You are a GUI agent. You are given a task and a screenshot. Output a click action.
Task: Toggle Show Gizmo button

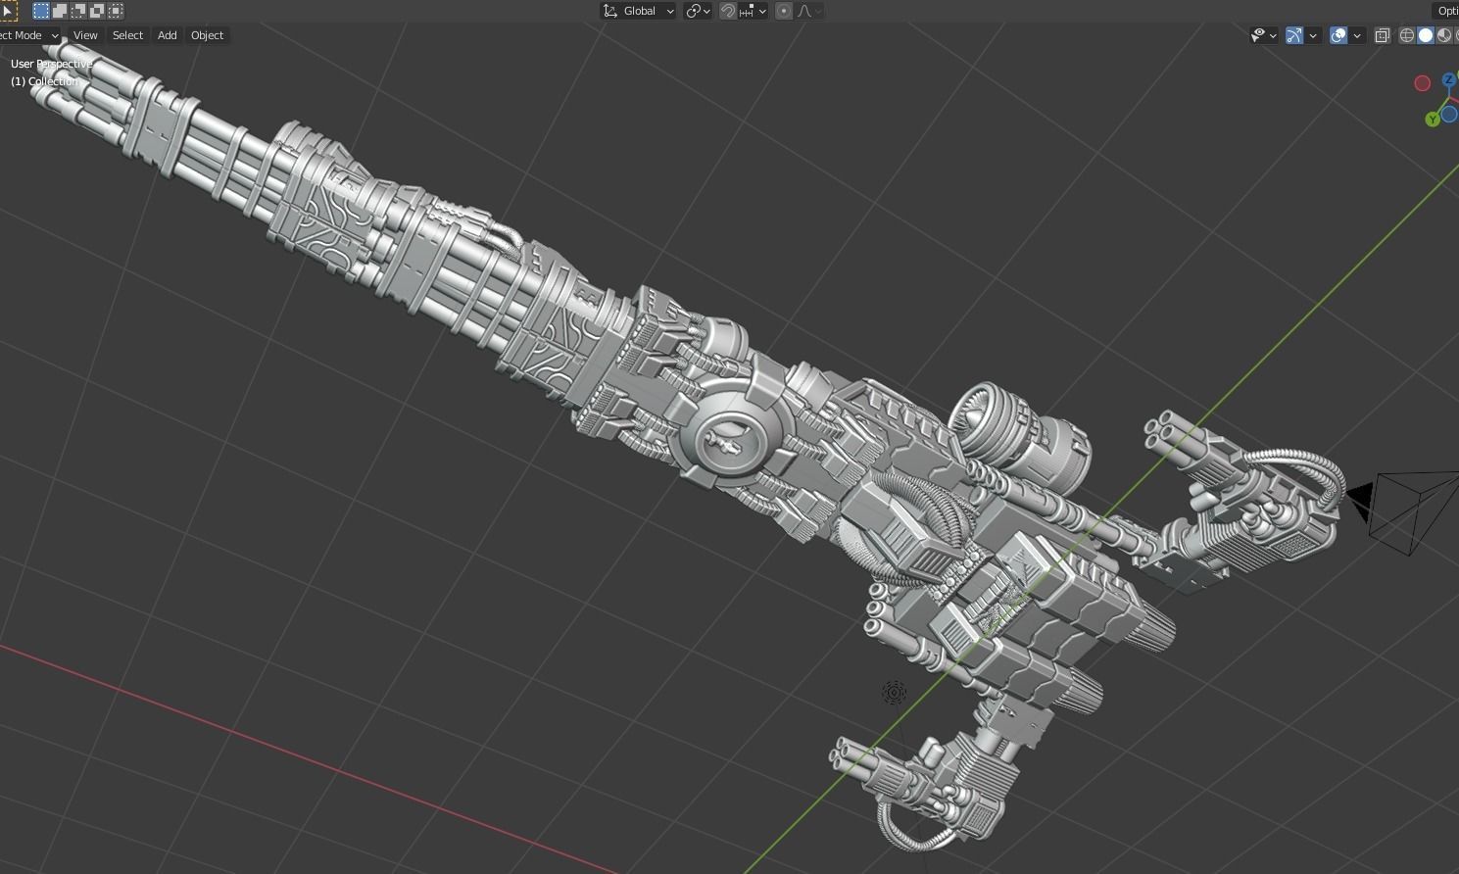point(1294,35)
